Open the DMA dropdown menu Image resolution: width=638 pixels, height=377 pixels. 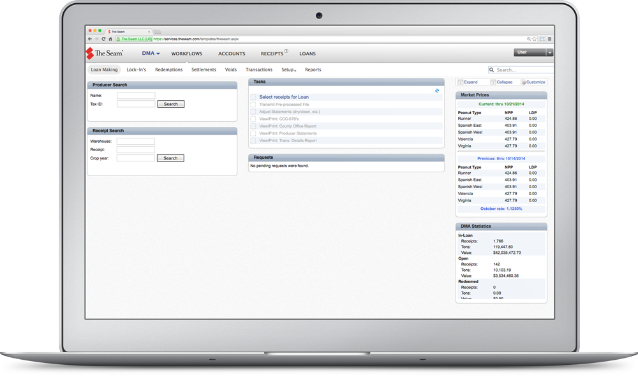pyautogui.click(x=151, y=54)
